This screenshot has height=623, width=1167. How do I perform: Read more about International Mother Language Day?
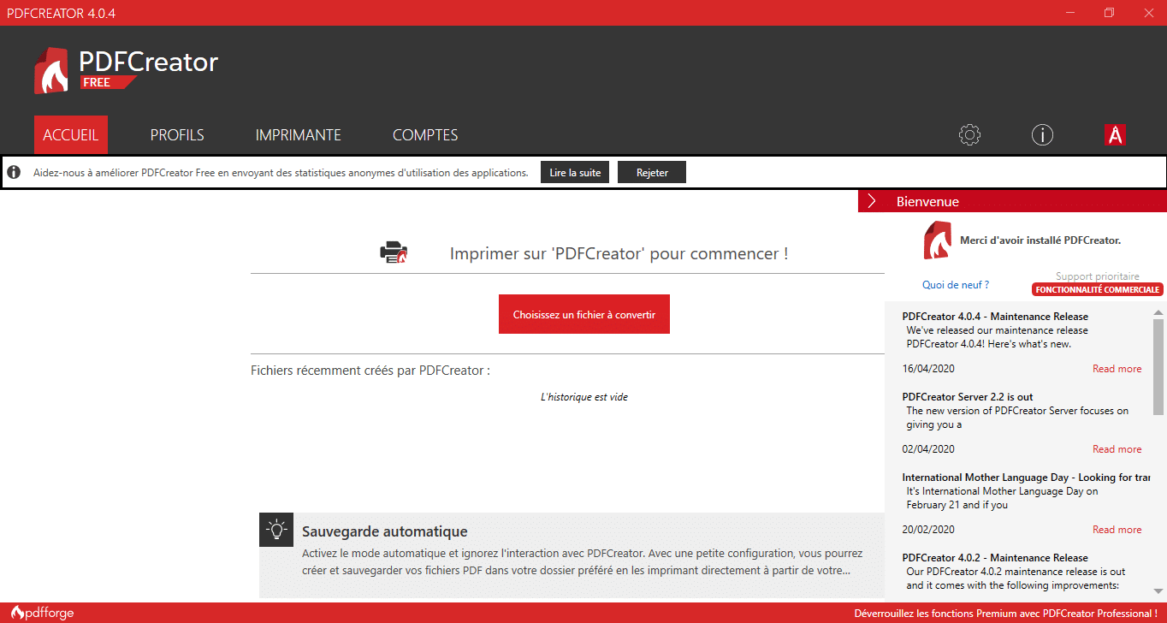pyautogui.click(x=1117, y=530)
